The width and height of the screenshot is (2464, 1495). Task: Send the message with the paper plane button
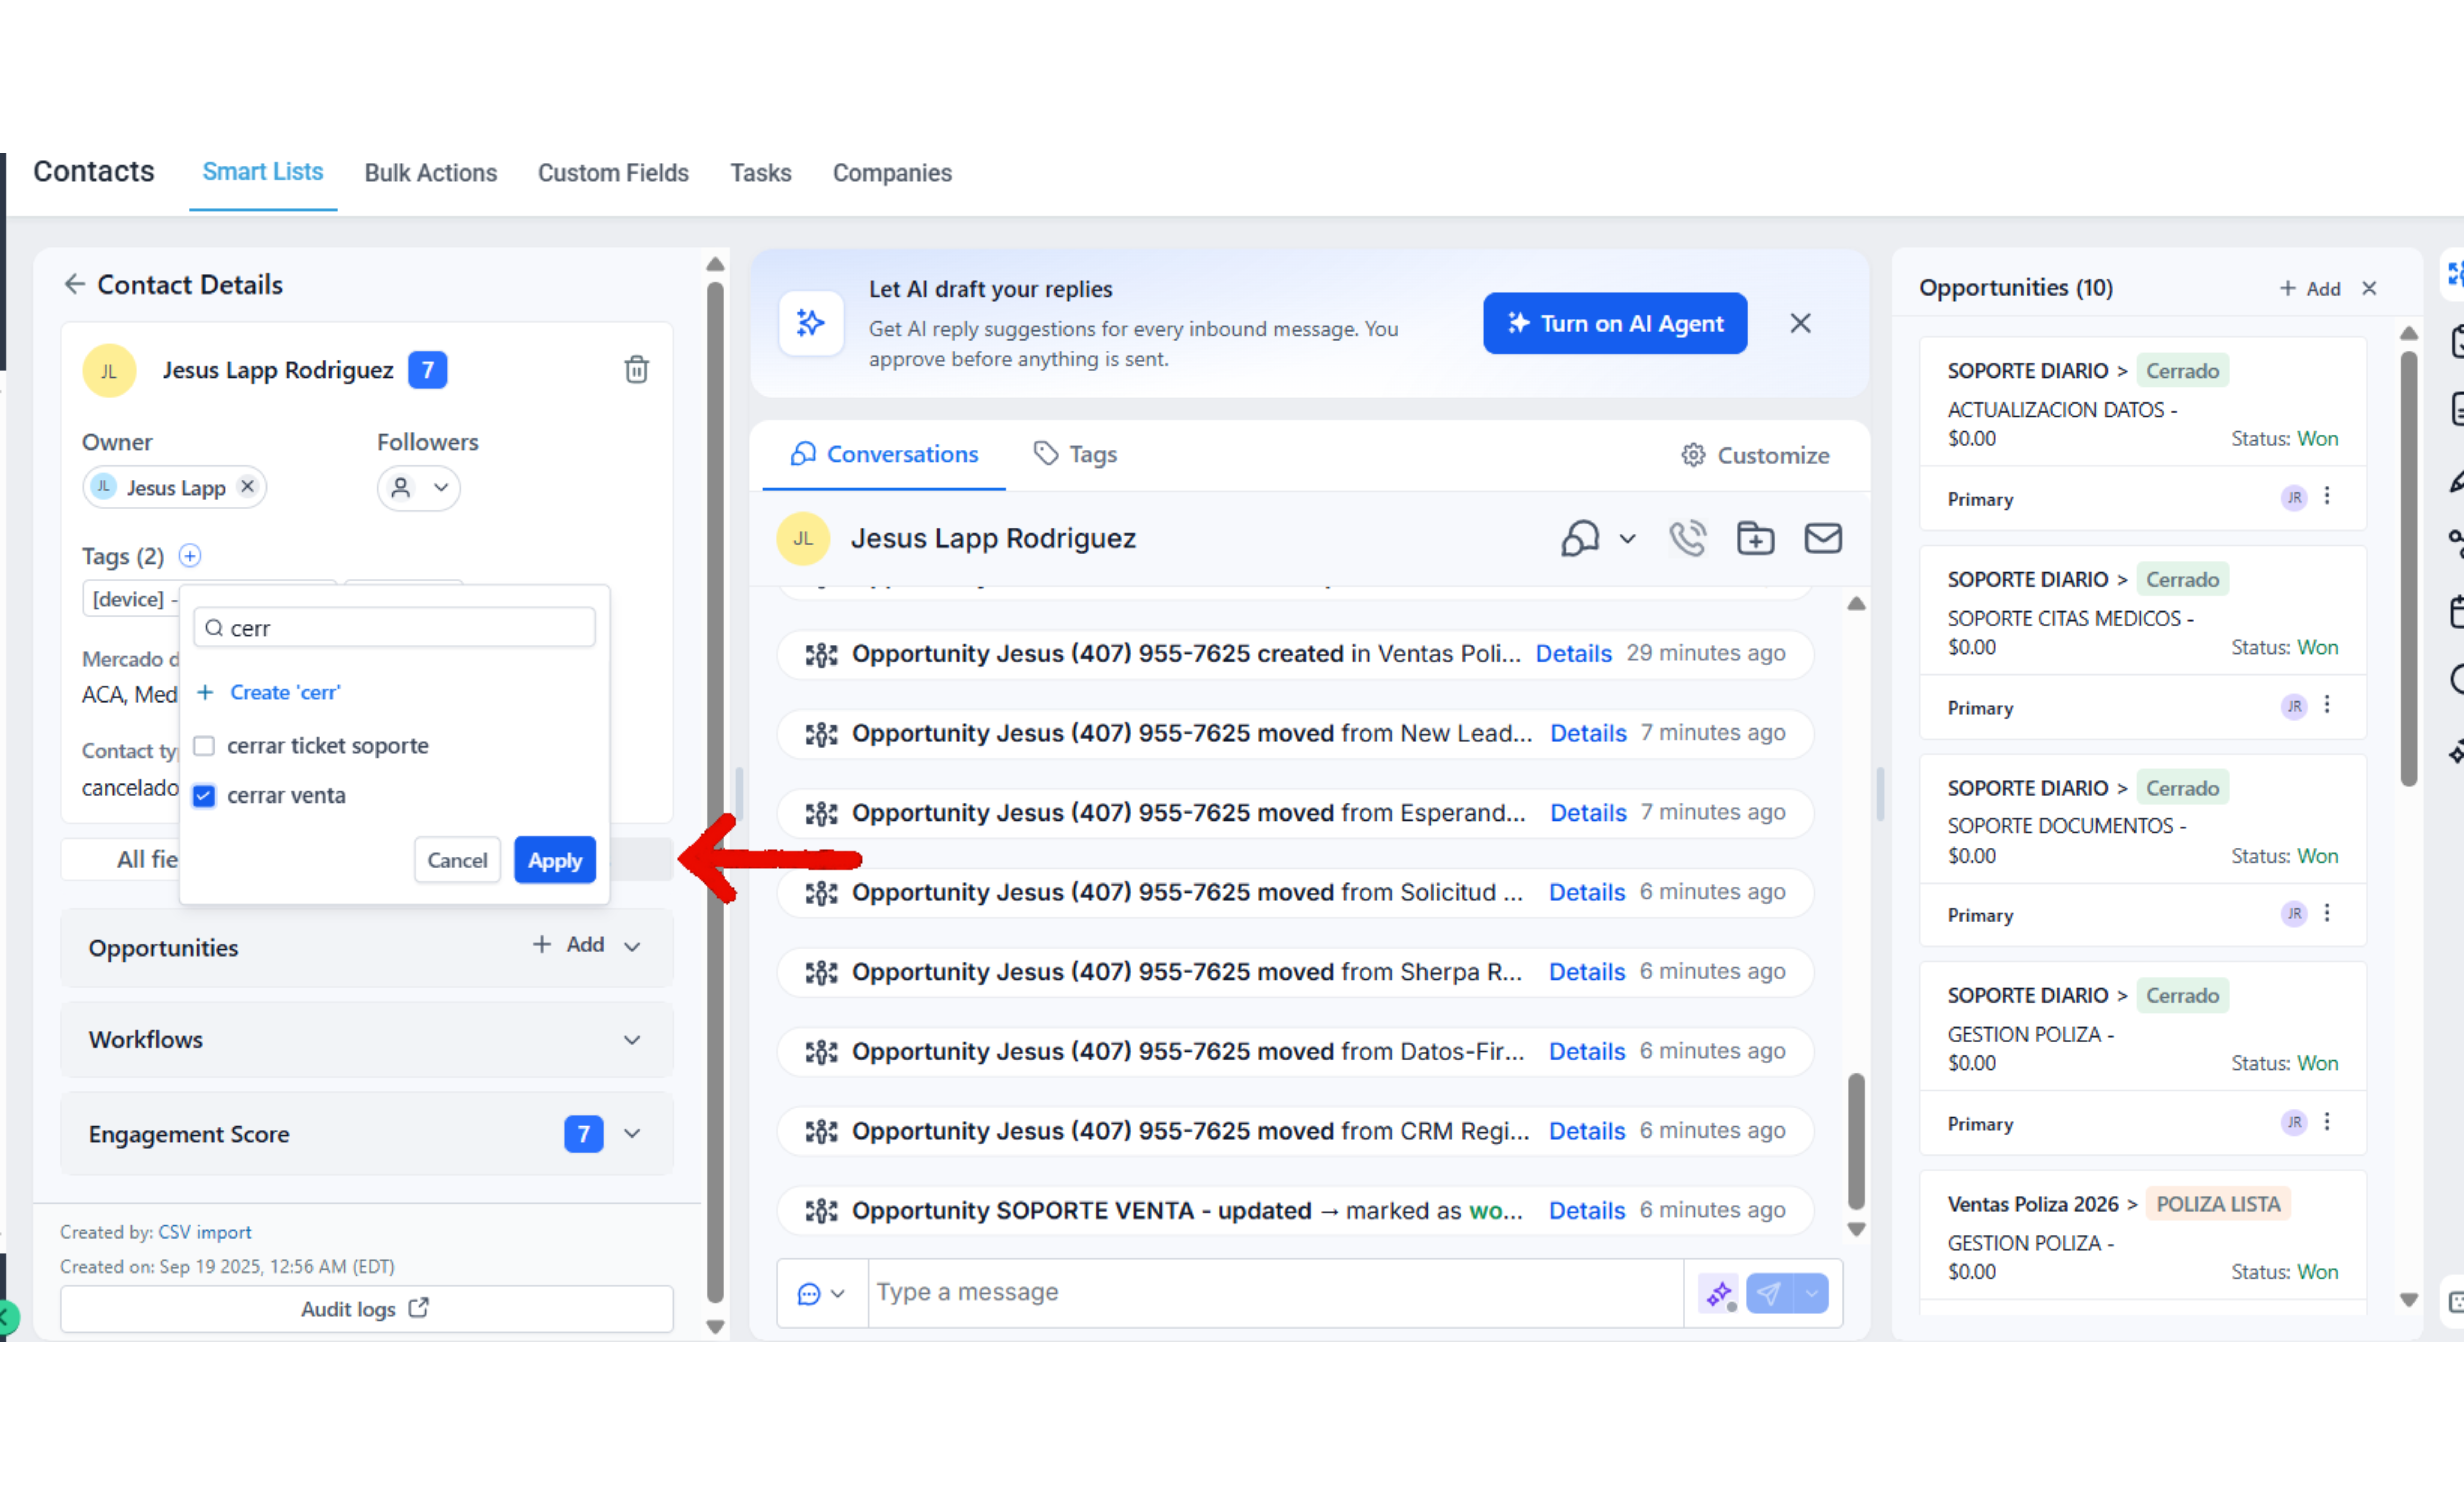1769,1294
